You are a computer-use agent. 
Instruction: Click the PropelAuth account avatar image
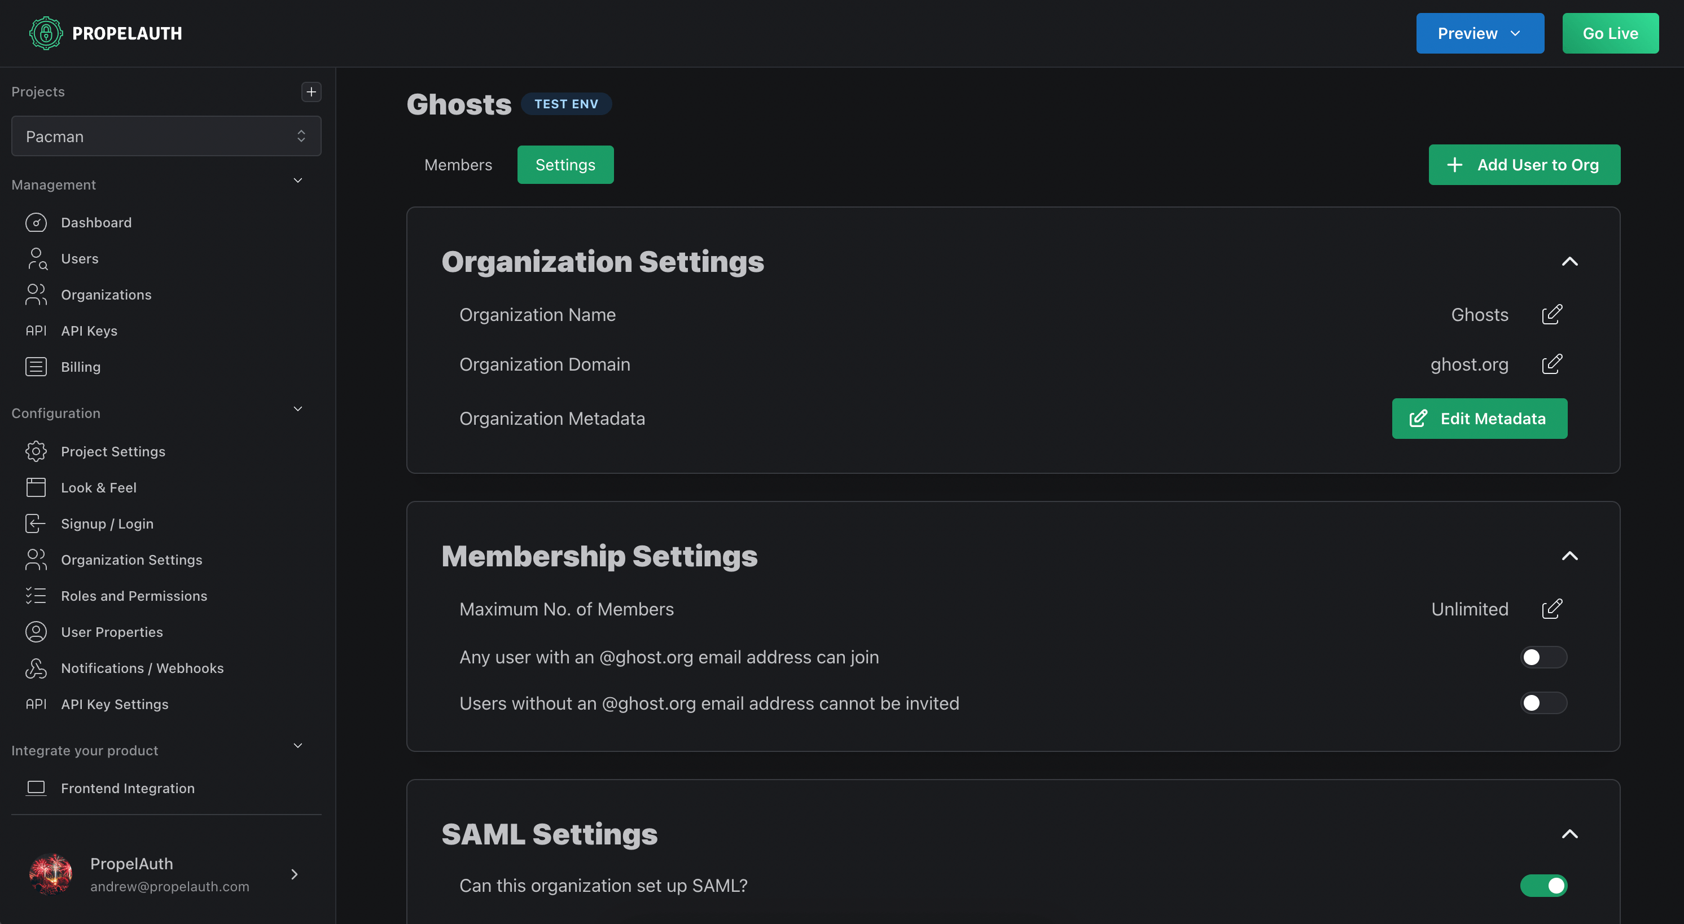coord(51,874)
